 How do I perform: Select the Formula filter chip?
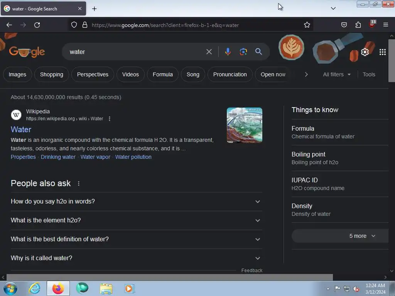point(163,74)
